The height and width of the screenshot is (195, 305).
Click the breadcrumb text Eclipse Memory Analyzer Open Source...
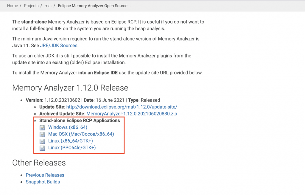[94, 6]
